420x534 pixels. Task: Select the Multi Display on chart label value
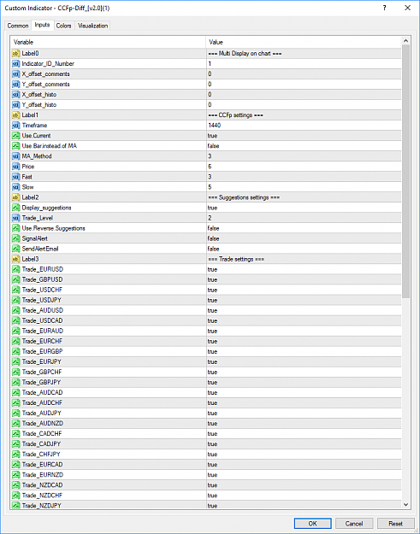coord(245,54)
